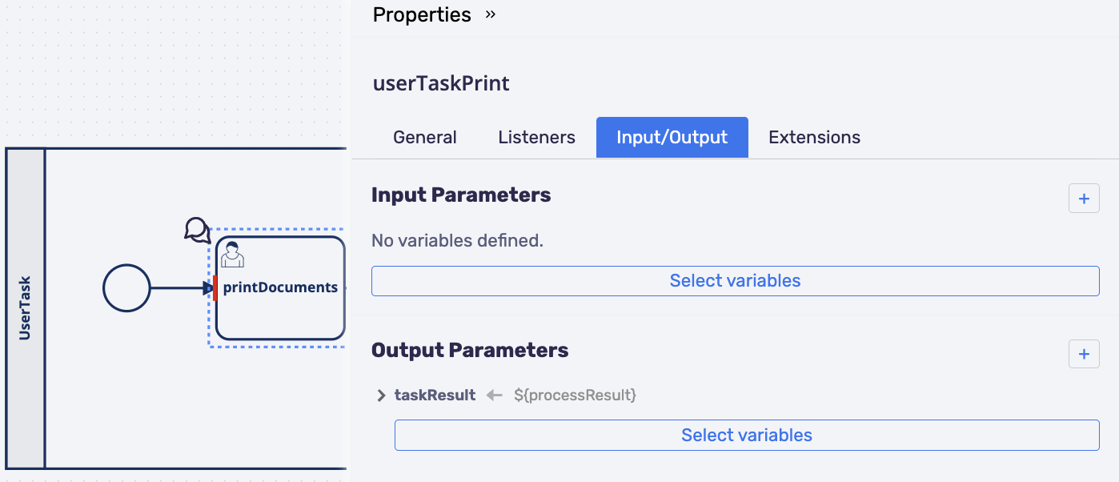Image resolution: width=1119 pixels, height=482 pixels.
Task: Select the sequence flow arrow to printDocuments
Action: [x=182, y=288]
